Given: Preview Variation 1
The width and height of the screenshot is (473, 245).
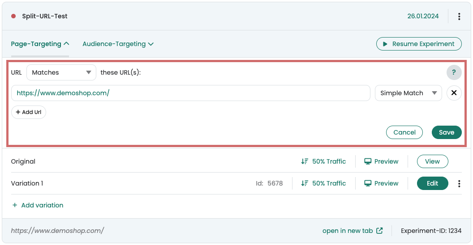Looking at the screenshot, I should coord(381,183).
